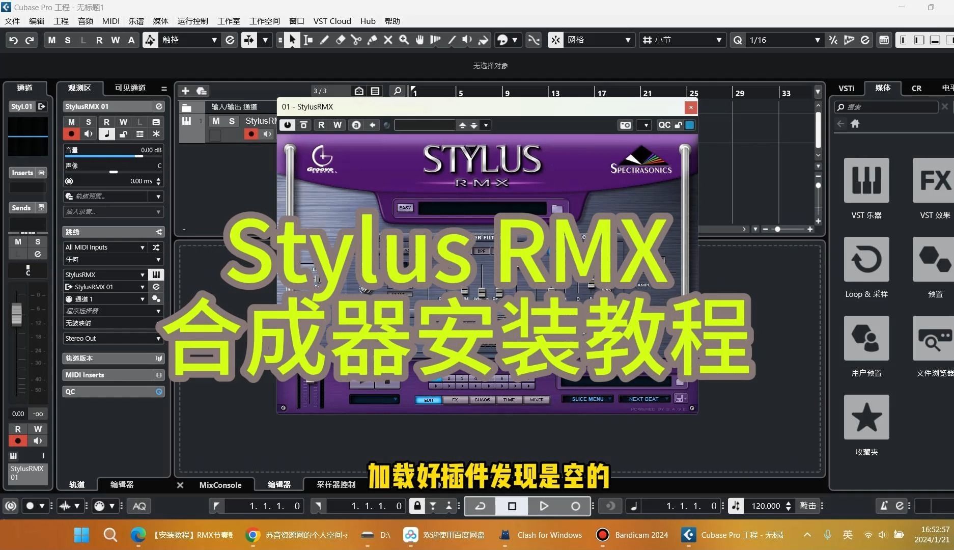Open the 小节 grid type dropdown
The width and height of the screenshot is (954, 550).
pos(682,40)
